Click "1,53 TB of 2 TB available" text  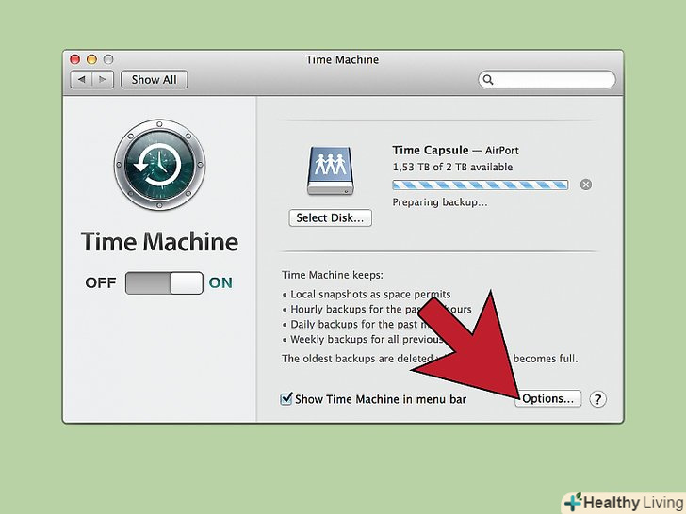452,167
